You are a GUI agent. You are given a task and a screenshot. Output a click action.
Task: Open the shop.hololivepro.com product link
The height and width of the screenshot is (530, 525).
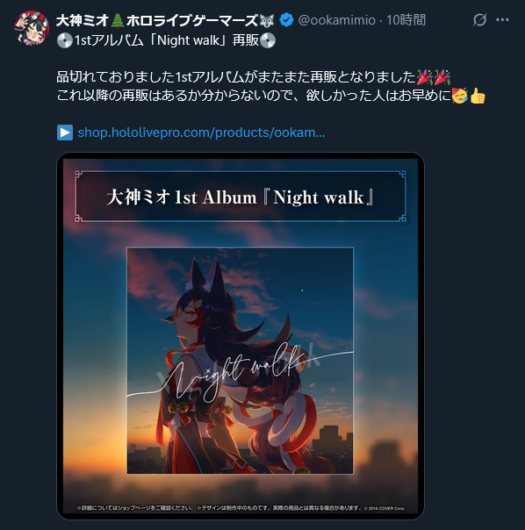click(x=201, y=132)
